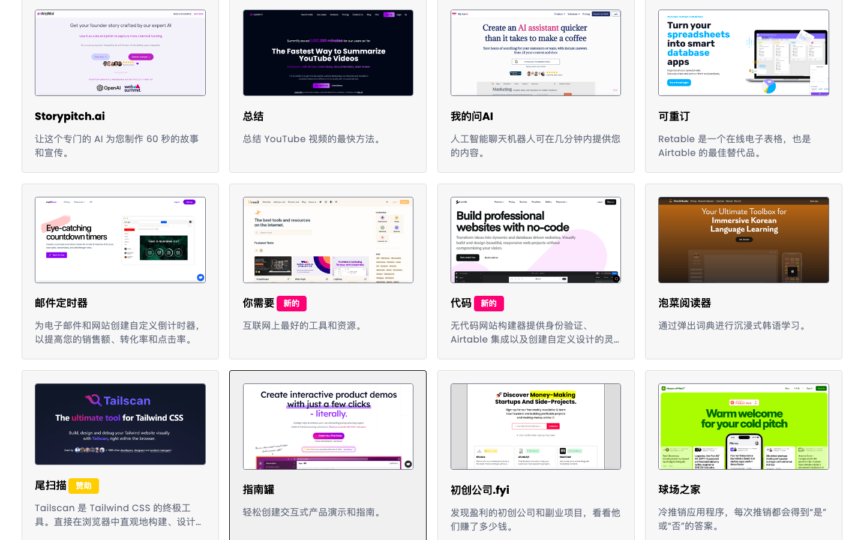The width and height of the screenshot is (864, 540).
Task: Click description starting Retable 是一个在线电子表格
Action: 735,146
